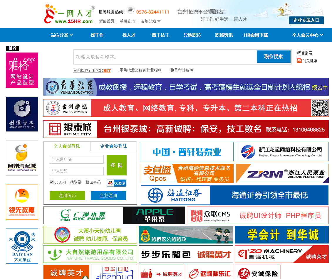Open the 台州医疗行业招聘 link
332x279 pixels.
point(92,70)
